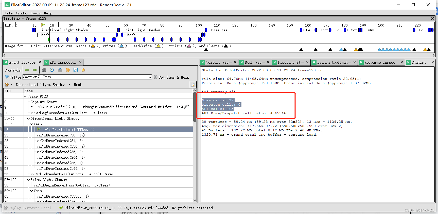
Task: Click the performance counters chart icon
Action: click(x=60, y=70)
